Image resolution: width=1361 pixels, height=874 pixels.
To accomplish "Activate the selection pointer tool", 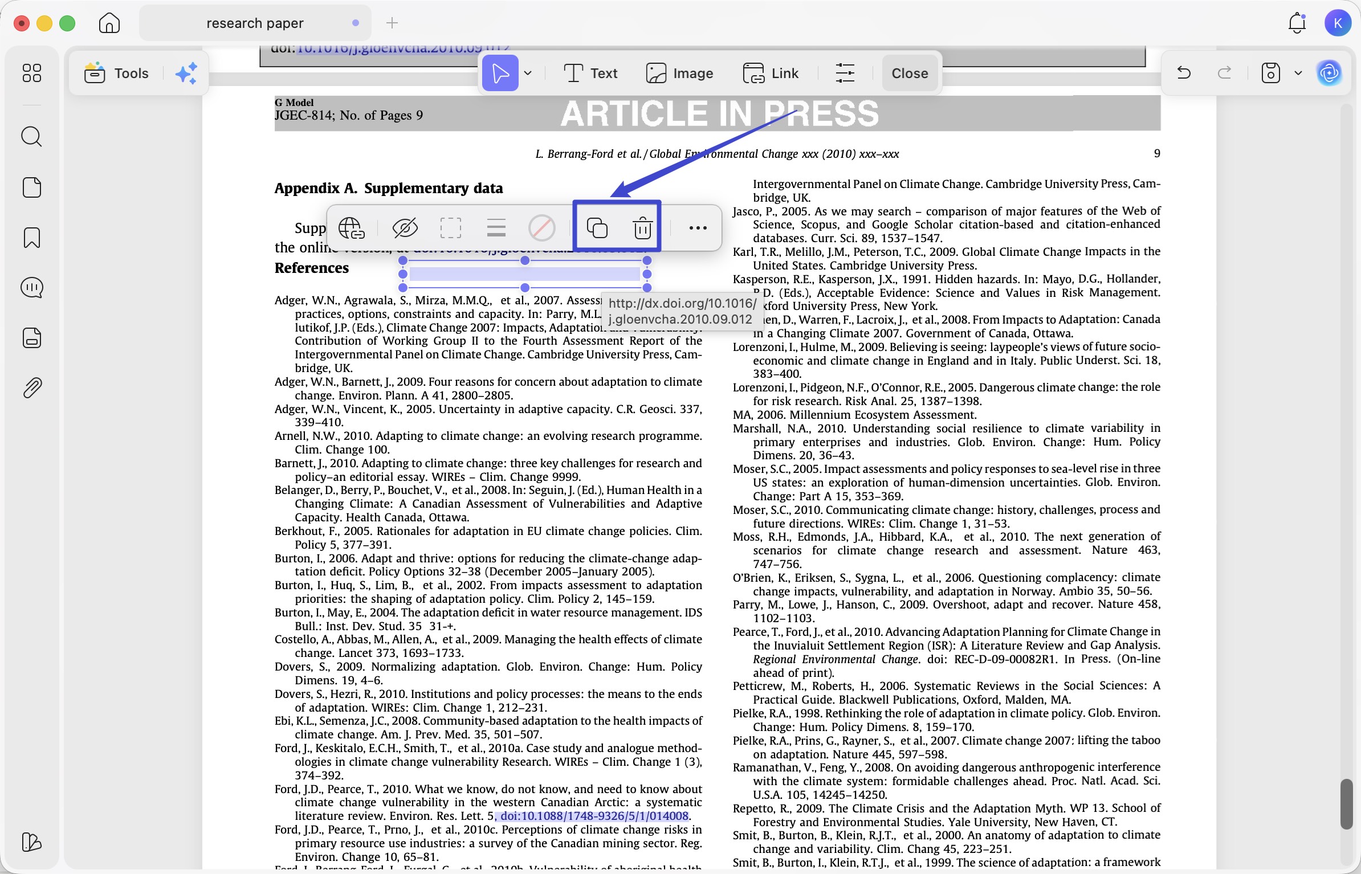I will 500,73.
